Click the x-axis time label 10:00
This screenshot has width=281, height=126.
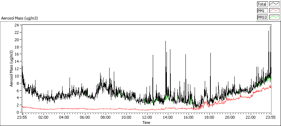pyautogui.click(x=126, y=118)
